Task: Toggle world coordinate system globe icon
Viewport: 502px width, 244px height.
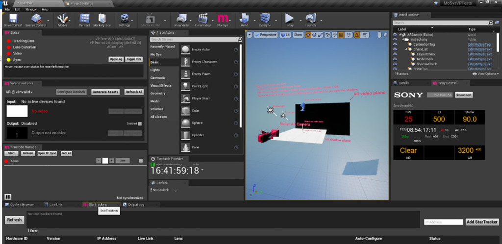Action: [328, 35]
